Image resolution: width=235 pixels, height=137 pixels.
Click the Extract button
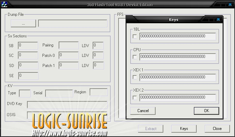[x=150, y=129]
